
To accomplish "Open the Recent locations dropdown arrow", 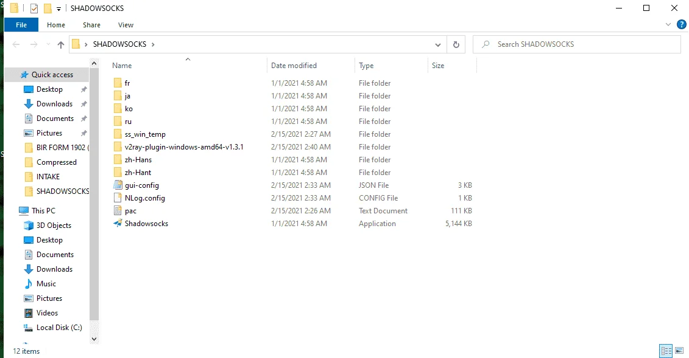I will coord(48,44).
